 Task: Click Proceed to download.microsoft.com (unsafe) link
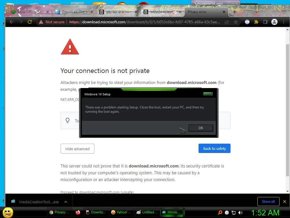pos(97,192)
